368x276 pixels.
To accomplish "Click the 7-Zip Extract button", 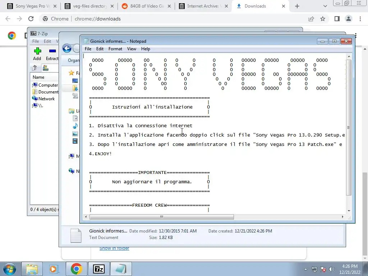I will tap(52, 54).
